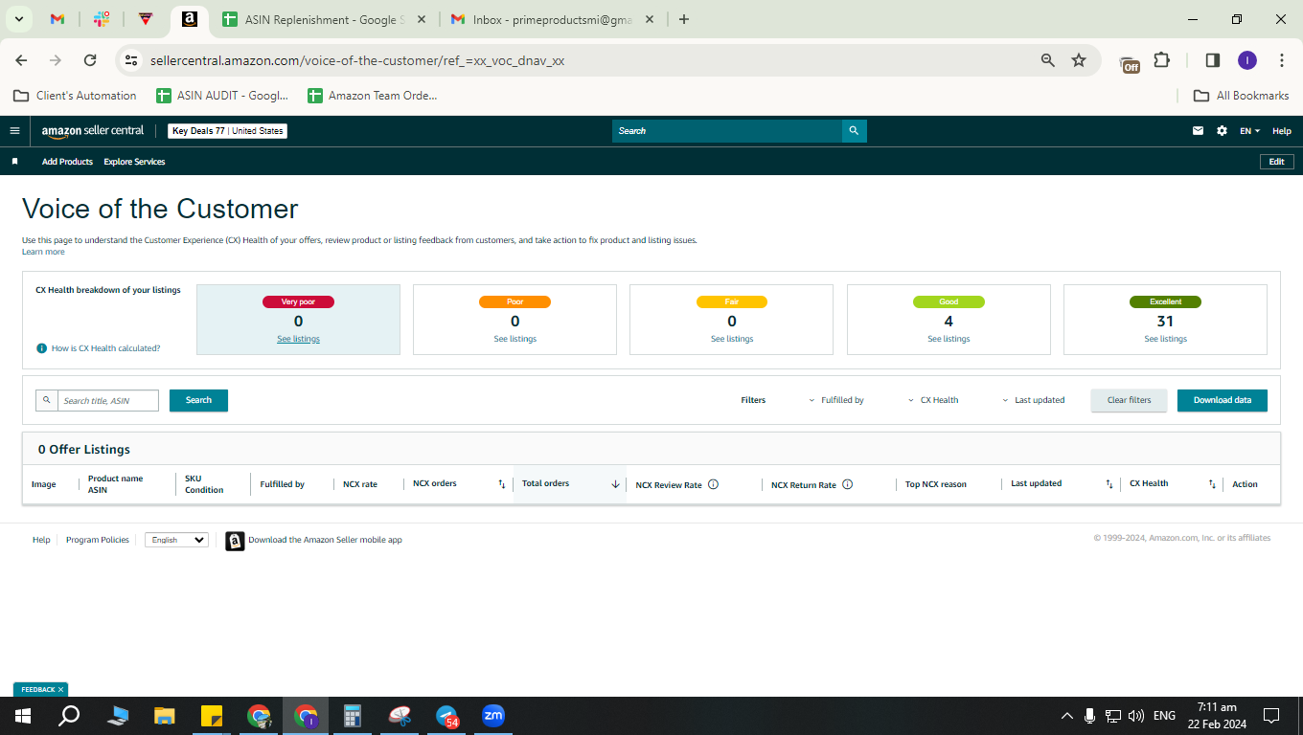Open the messages envelope icon
This screenshot has width=1303, height=735.
pyautogui.click(x=1198, y=131)
